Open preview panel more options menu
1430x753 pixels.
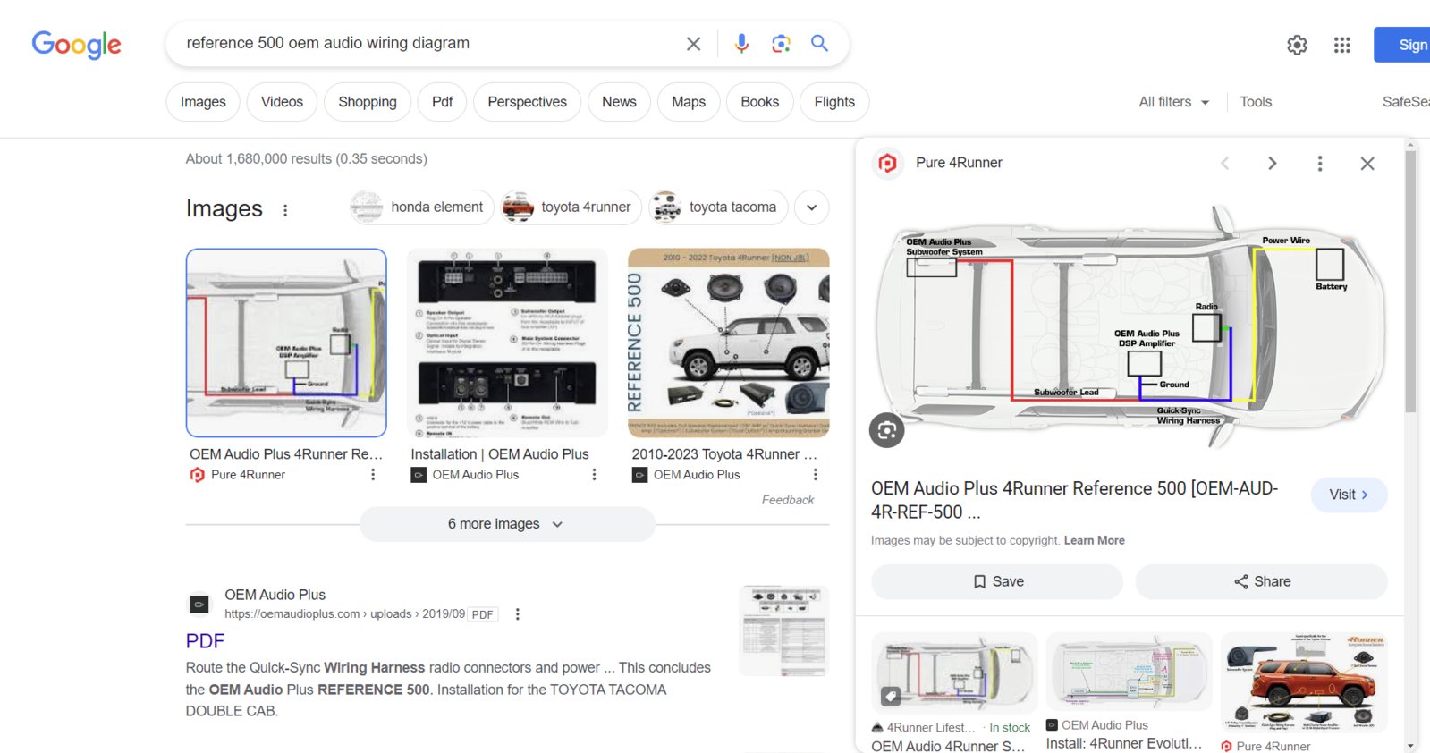[x=1319, y=163]
